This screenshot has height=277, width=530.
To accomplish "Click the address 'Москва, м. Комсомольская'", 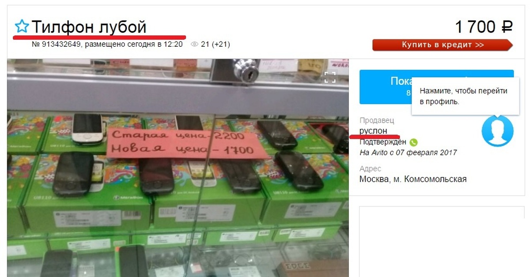I will 413,179.
